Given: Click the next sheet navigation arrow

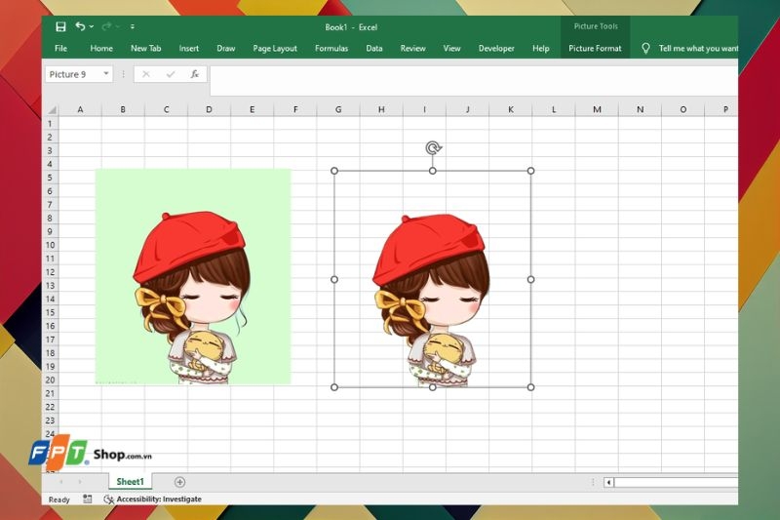Looking at the screenshot, I should (80, 482).
